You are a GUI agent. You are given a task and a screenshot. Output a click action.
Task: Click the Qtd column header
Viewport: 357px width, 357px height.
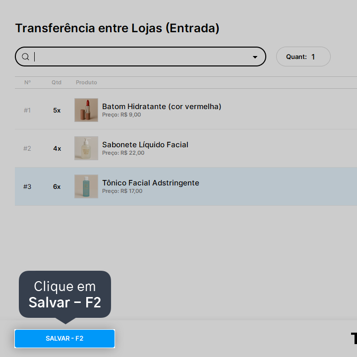coord(57,82)
